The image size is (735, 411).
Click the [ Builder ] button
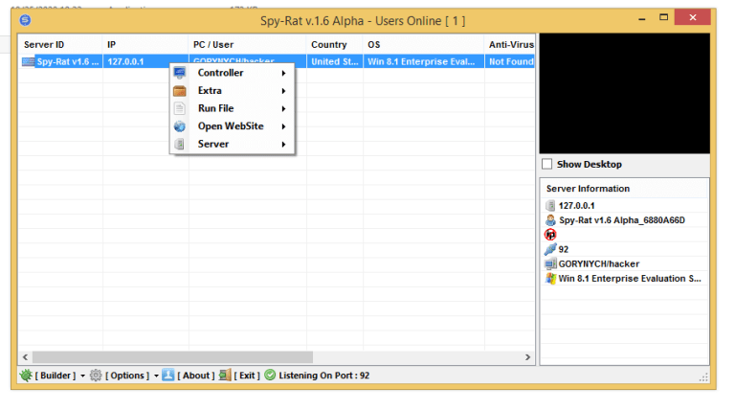tap(56, 376)
